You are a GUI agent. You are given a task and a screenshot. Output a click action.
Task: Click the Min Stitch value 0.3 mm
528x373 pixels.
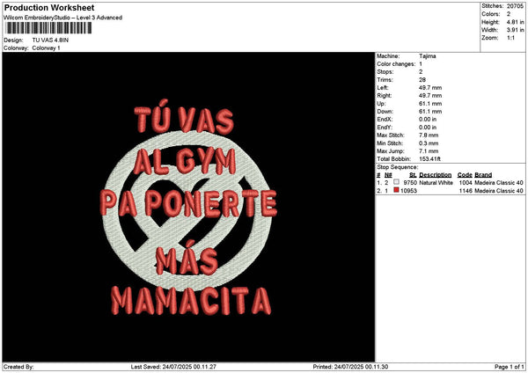pos(429,143)
